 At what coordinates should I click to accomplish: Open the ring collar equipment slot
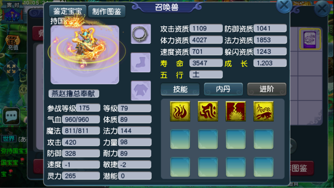pos(141,34)
